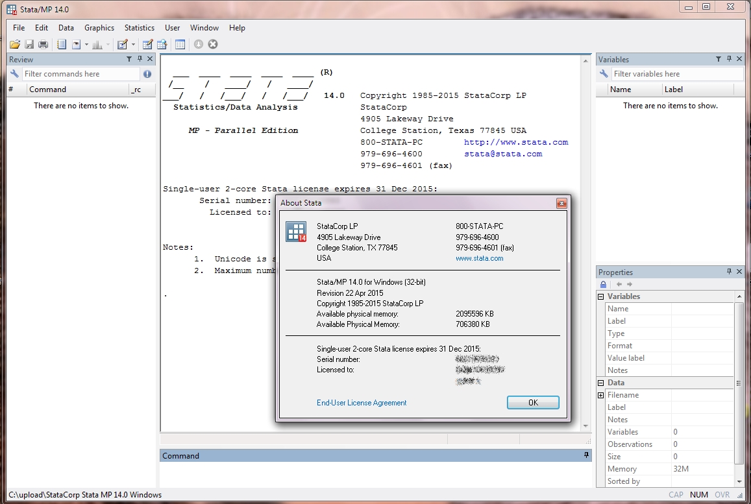Click the Filter variables here field
The height and width of the screenshot is (504, 751).
677,74
